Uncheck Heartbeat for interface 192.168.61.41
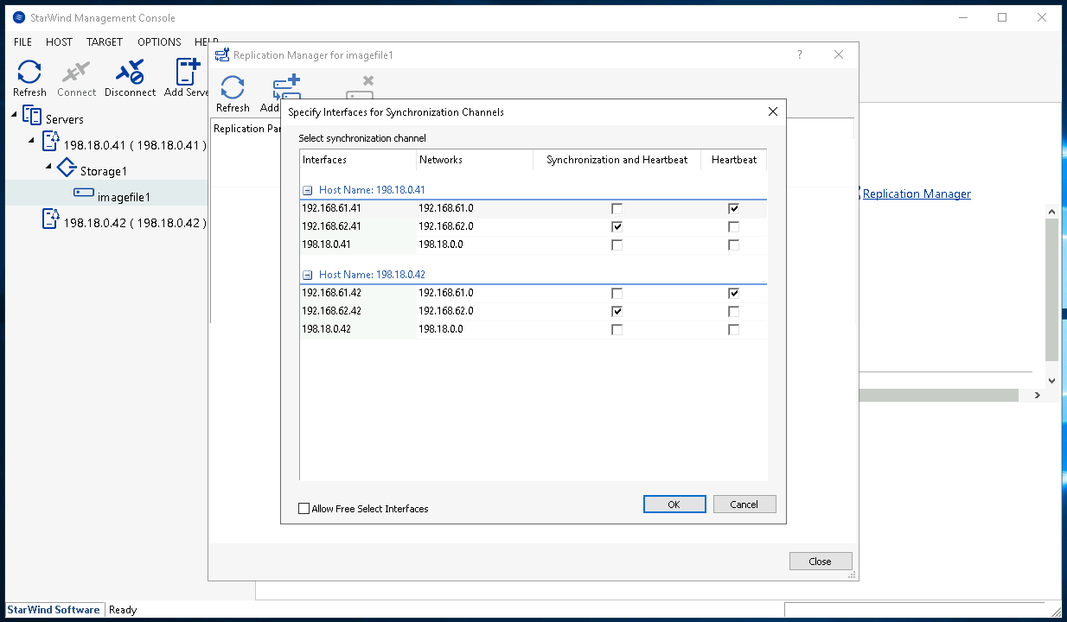This screenshot has height=622, width=1067. tap(733, 208)
